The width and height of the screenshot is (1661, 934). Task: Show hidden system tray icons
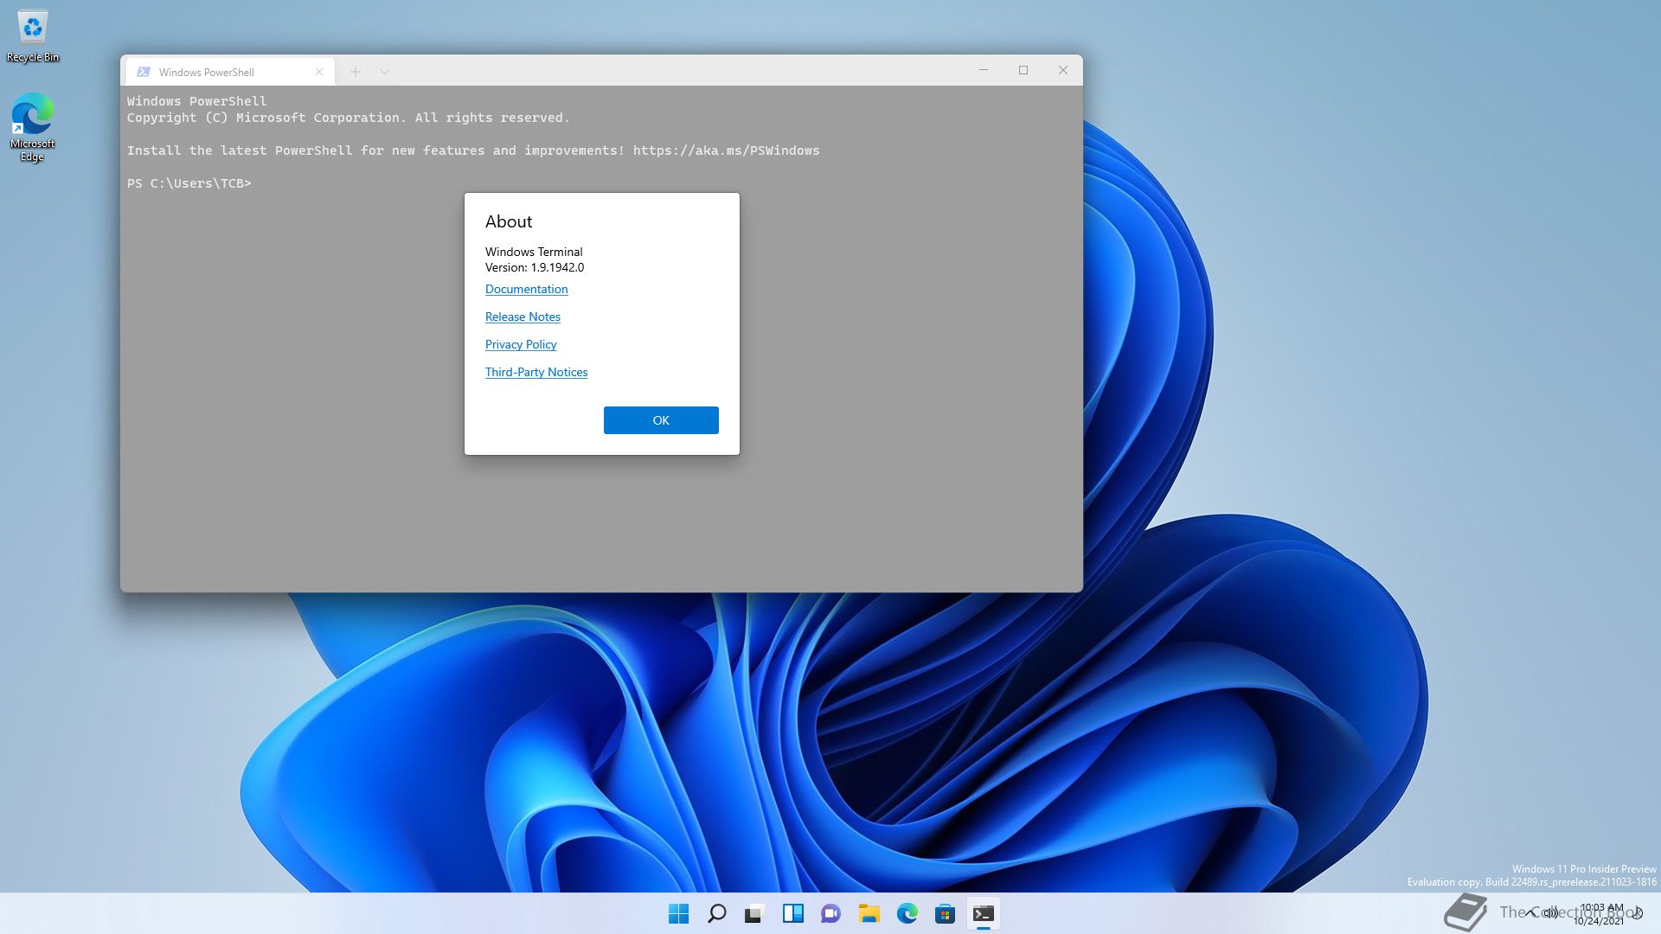[1531, 912]
